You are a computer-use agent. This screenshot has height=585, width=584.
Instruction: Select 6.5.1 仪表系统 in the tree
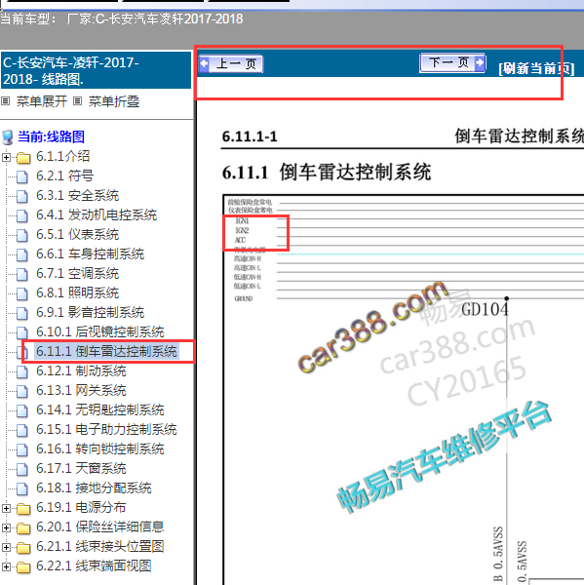pos(77,234)
